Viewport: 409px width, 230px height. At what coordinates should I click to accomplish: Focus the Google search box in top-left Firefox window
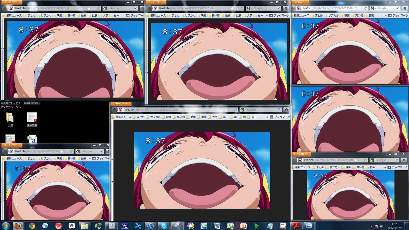tap(121, 8)
